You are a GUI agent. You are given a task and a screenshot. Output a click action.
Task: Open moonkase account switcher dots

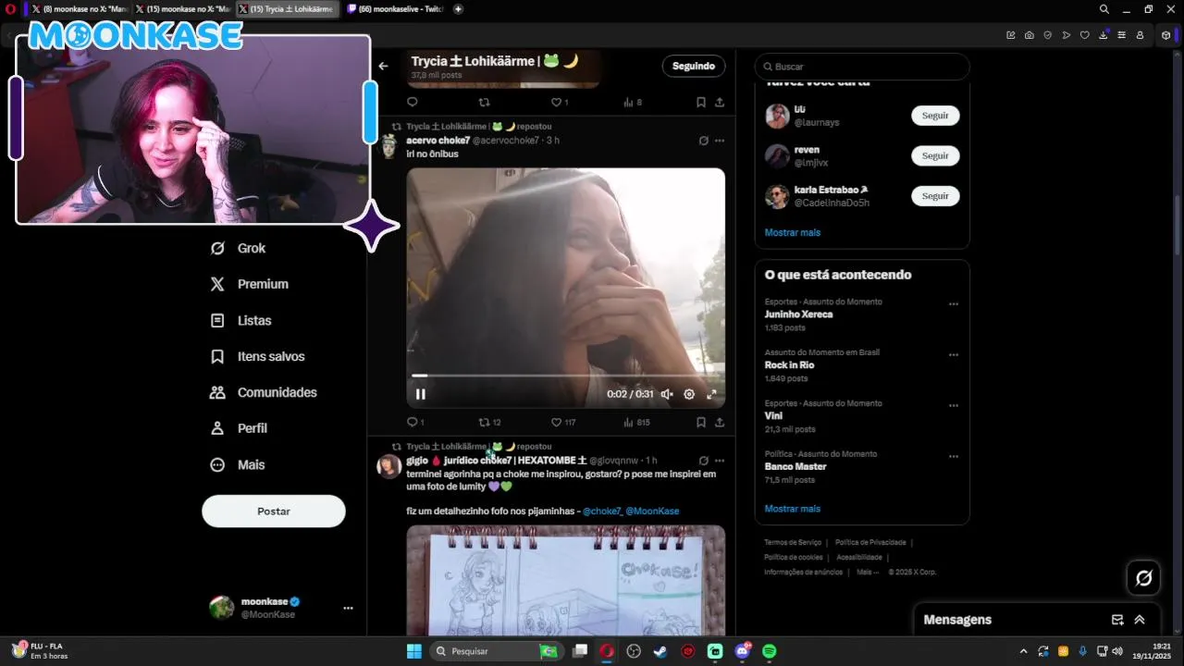coord(348,608)
